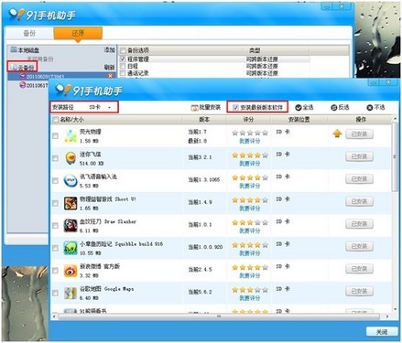Click the Squibble octopus app icon
The width and height of the screenshot is (402, 343).
pyautogui.click(x=71, y=248)
